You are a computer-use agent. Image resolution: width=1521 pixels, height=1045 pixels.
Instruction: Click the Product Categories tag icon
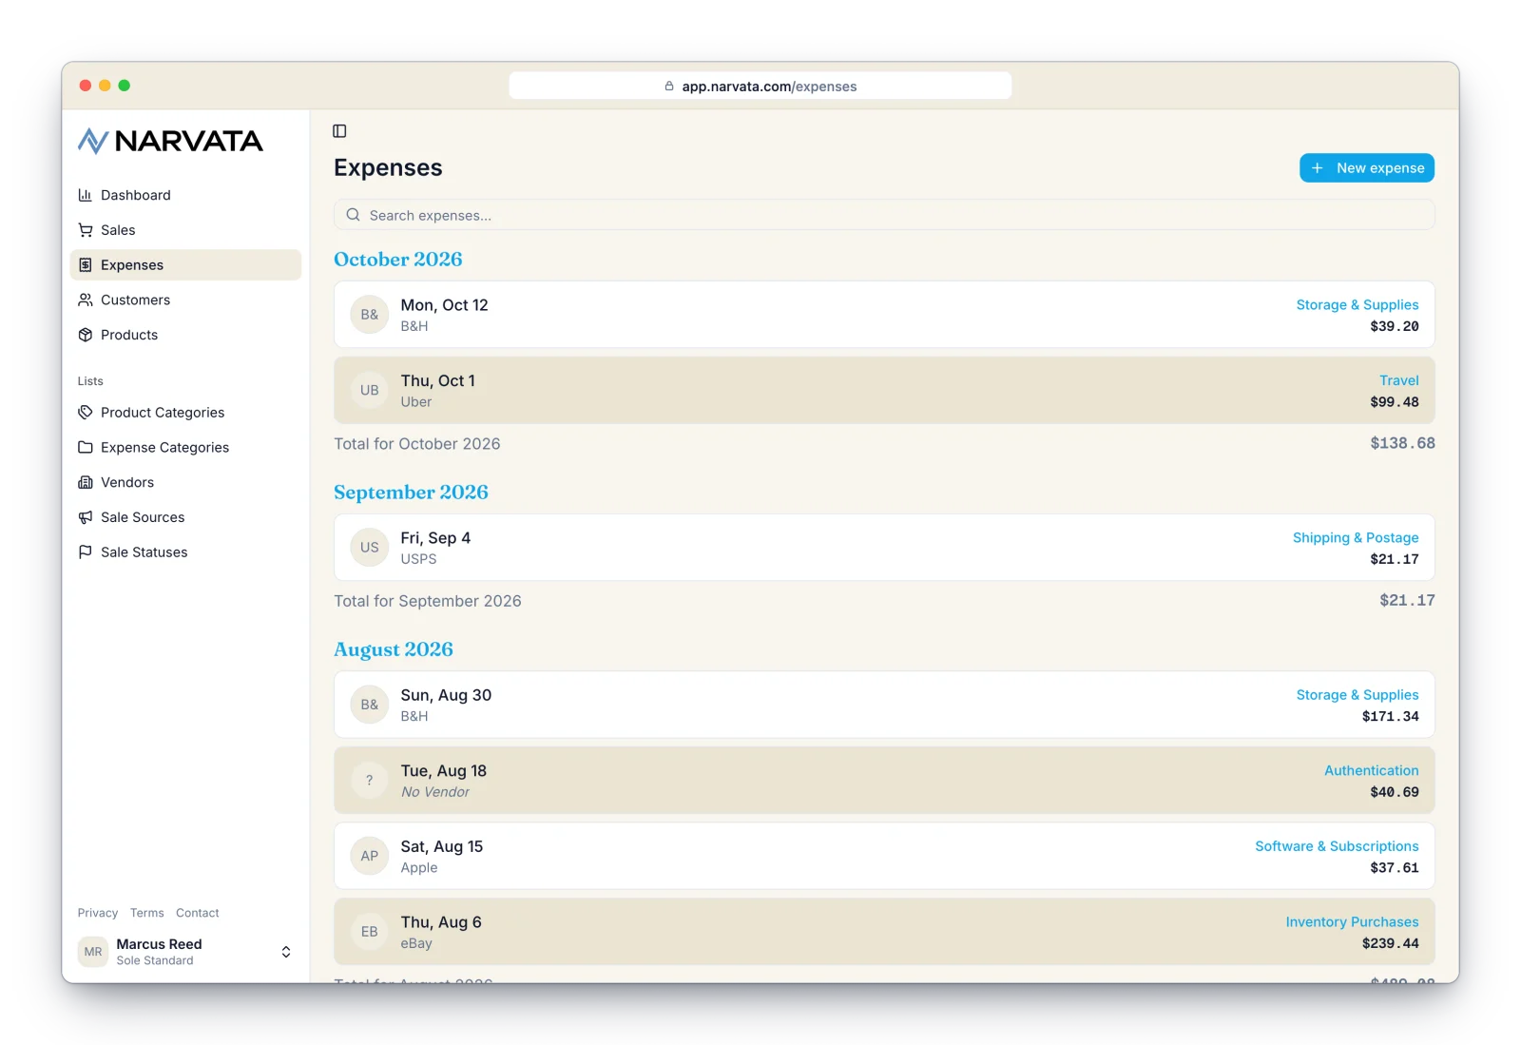86,413
